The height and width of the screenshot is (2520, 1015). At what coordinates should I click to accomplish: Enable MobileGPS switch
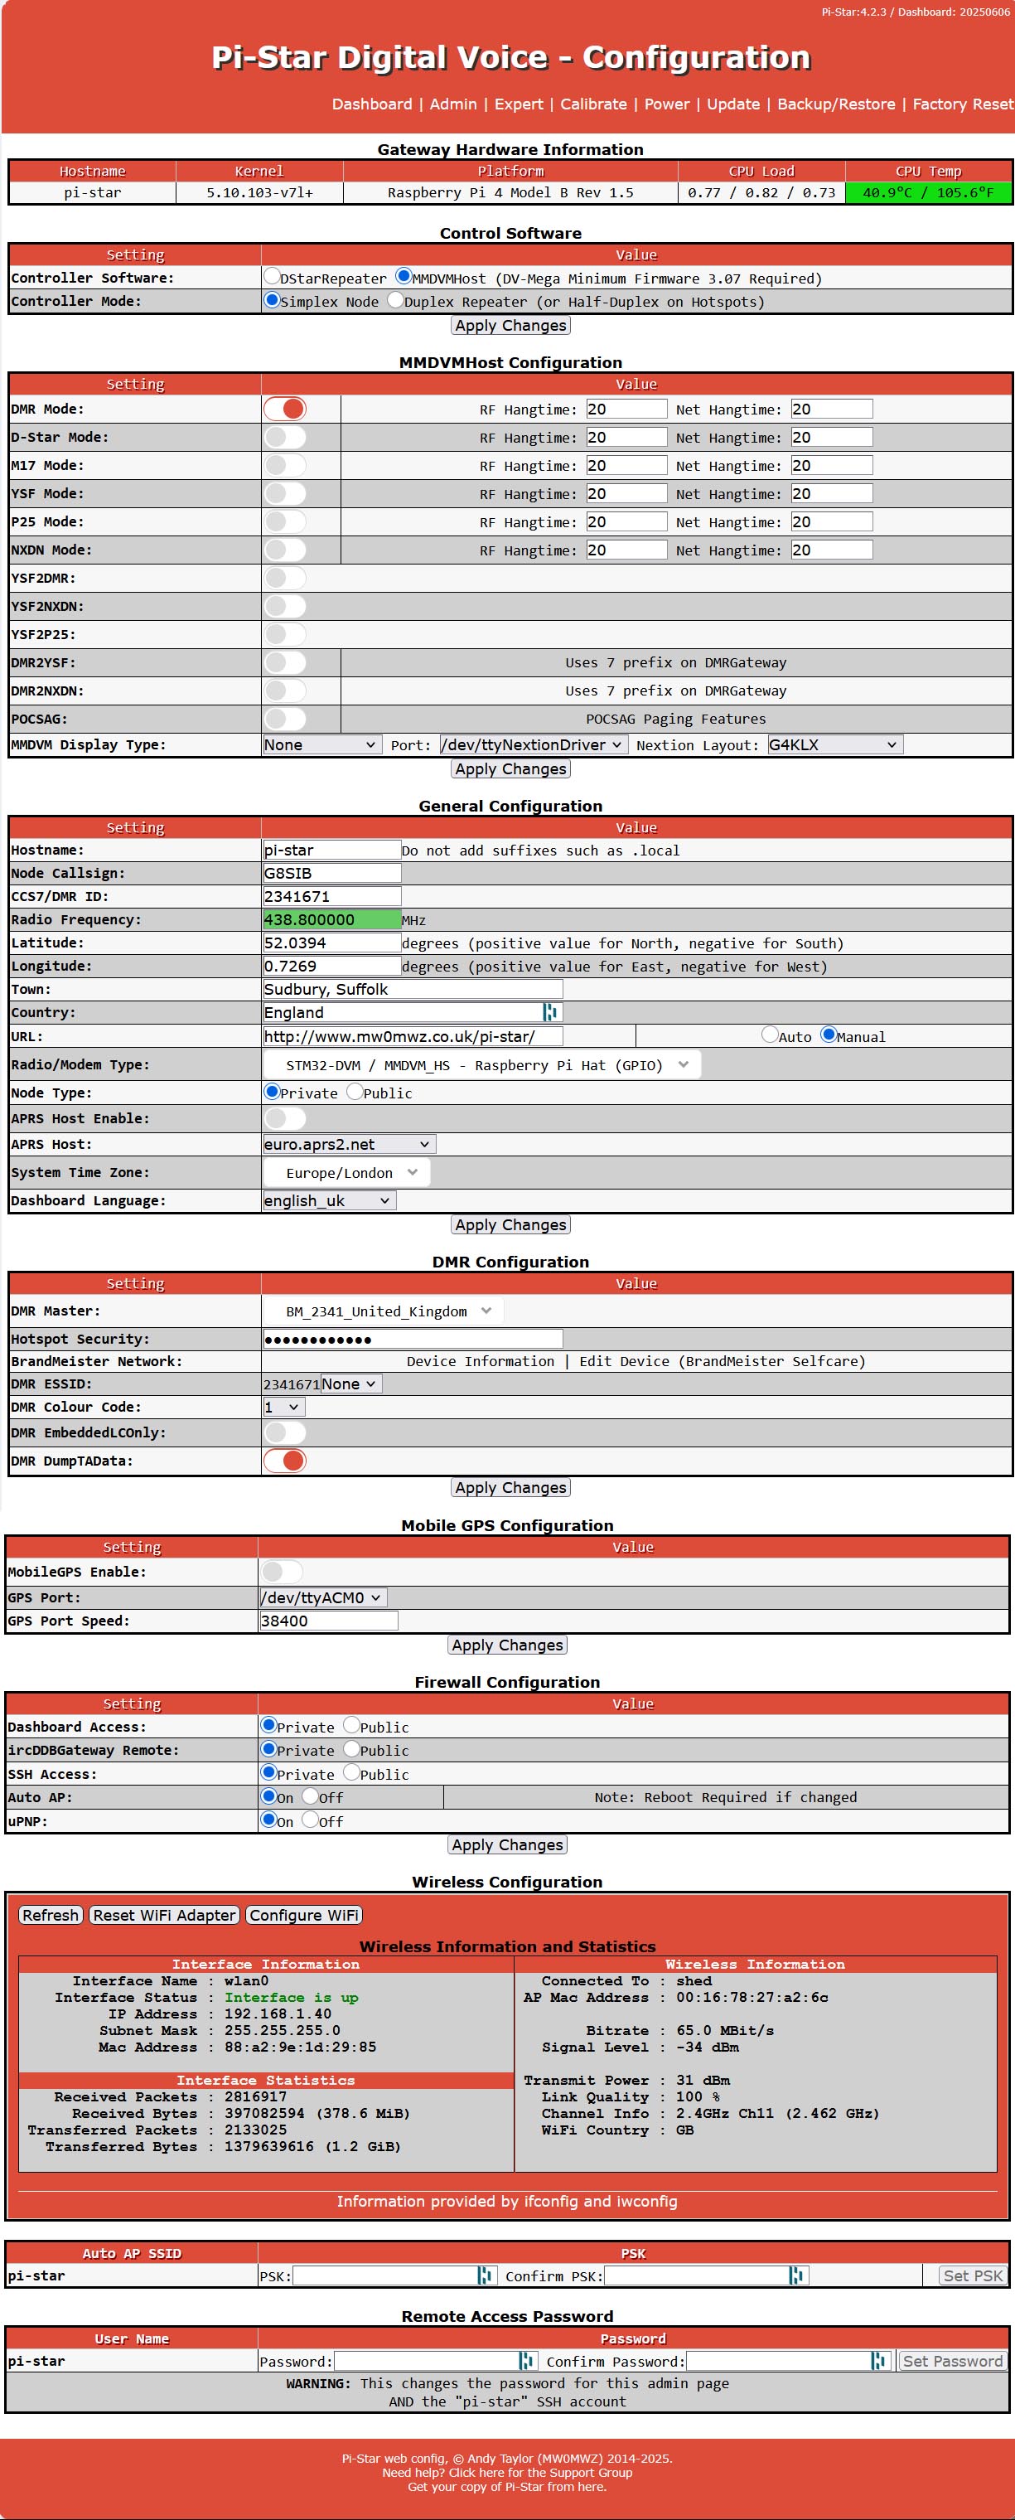(282, 1571)
